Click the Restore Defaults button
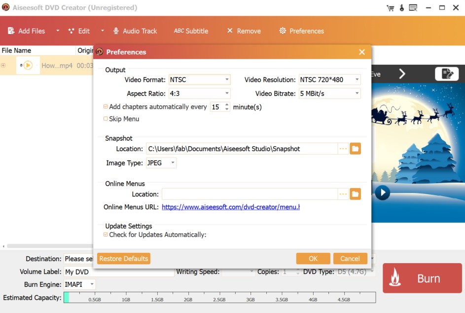The image size is (465, 313). [x=123, y=258]
